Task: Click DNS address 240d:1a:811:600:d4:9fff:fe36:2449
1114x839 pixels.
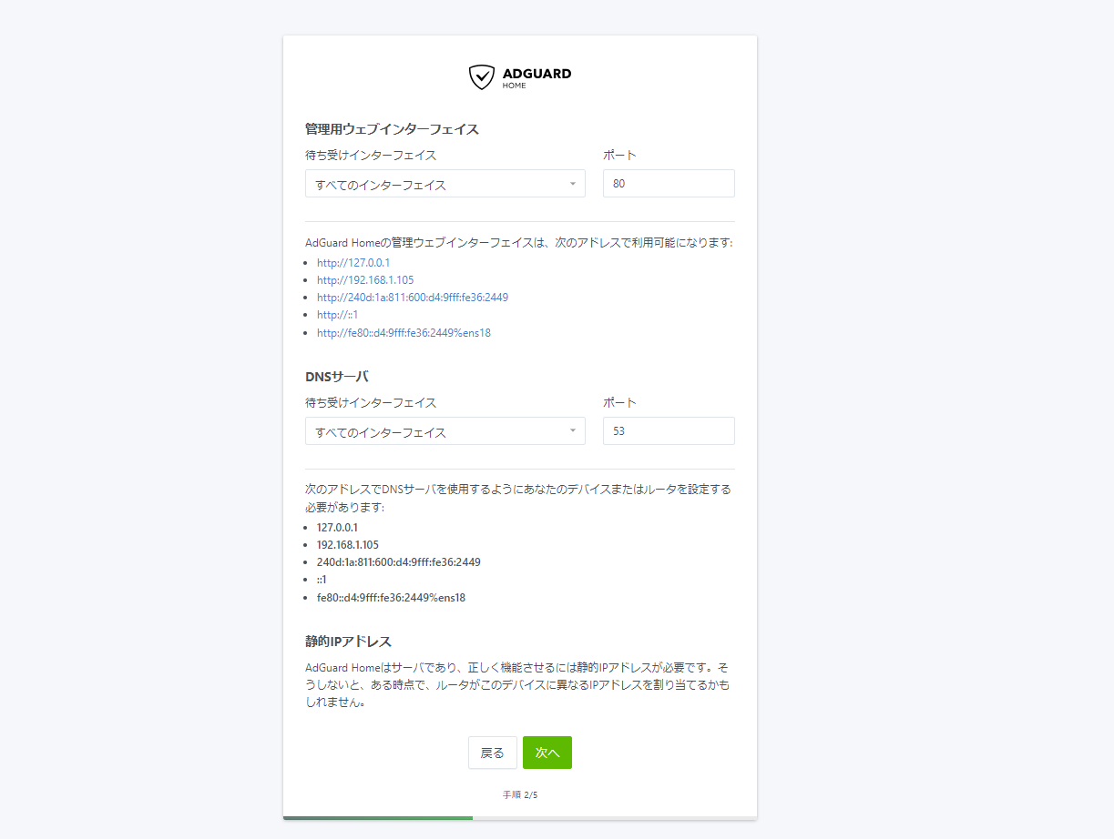Action: (399, 562)
